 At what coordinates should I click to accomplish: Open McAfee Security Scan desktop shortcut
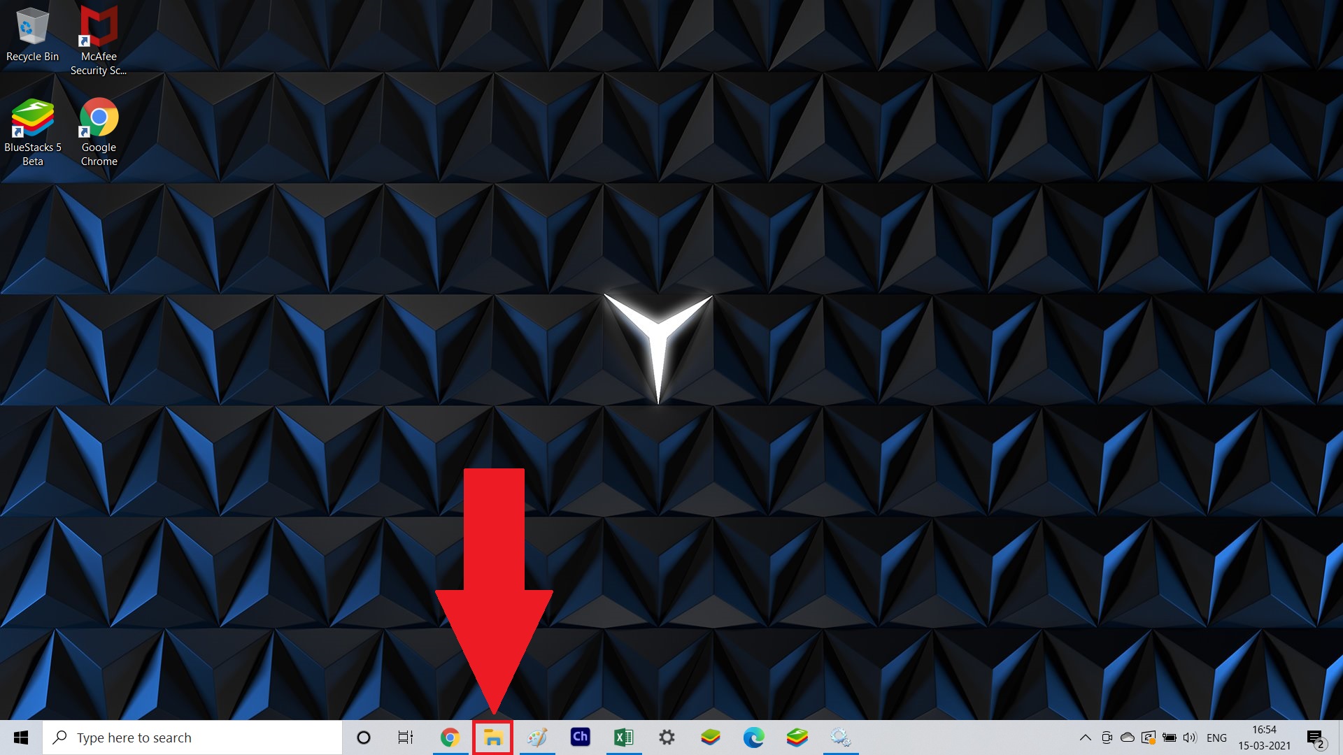tap(99, 41)
